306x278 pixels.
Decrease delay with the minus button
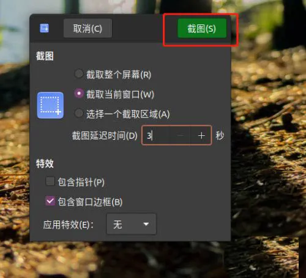click(x=181, y=136)
